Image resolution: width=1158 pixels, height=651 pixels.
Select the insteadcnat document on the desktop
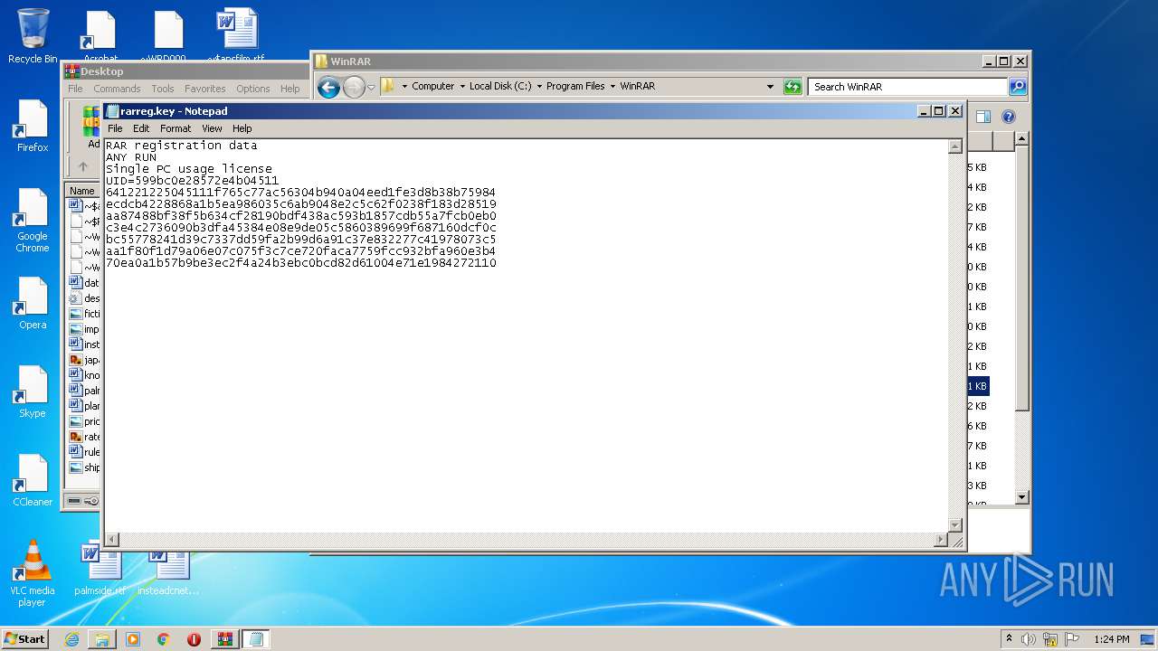[168, 571]
